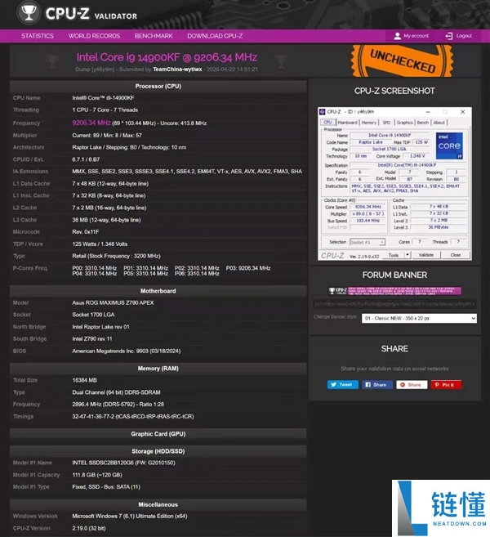Viewport: 490px width, 537px height.
Task: Expand the Tools dropdown arrow
Action: pos(408,255)
